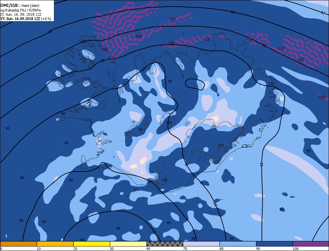The image size is (329, 251).
Task: Click the orange 10–20 legend swatch
Action: click(55, 244)
